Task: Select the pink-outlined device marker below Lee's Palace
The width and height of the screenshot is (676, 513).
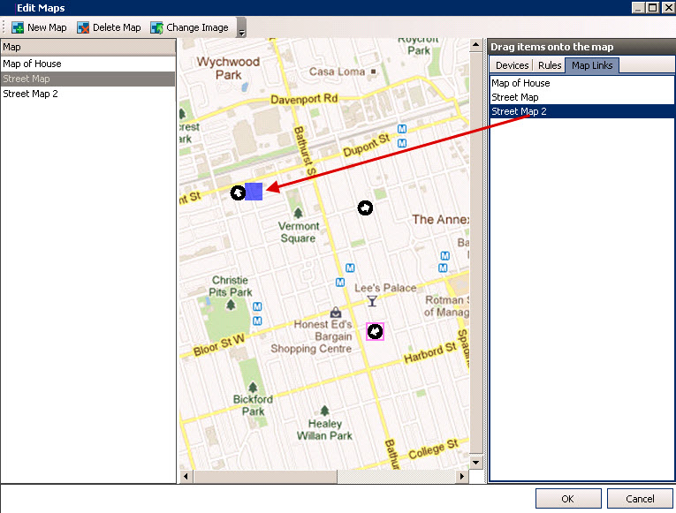Action: click(x=375, y=332)
